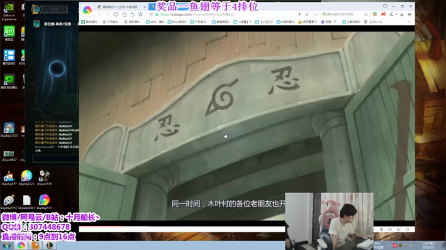Open the 百度一下 bookmark
Screen dimensions: 446x250
[x=330, y=22]
